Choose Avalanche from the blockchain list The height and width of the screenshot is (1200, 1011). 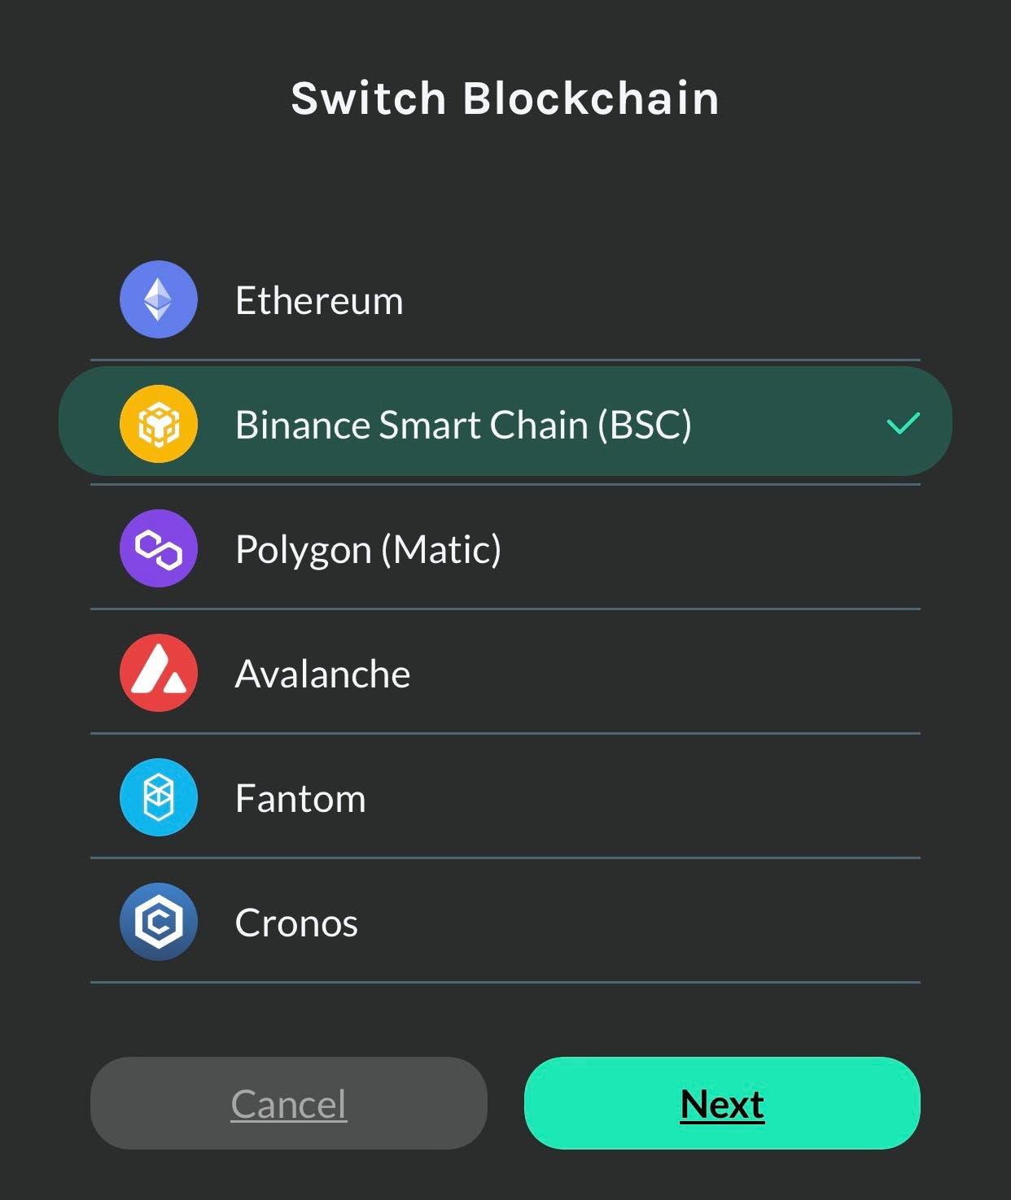505,673
